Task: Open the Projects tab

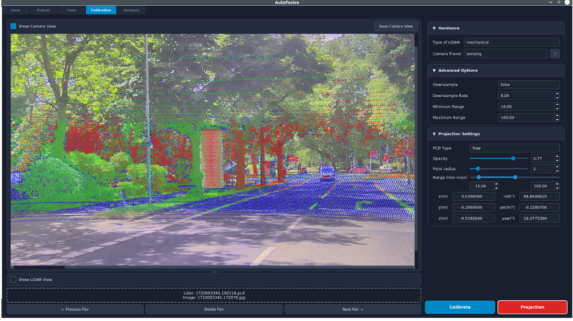Action: (43, 10)
